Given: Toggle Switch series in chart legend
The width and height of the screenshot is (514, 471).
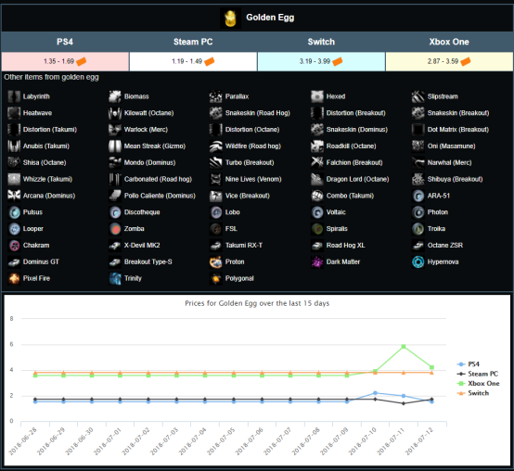Looking at the screenshot, I should 472,393.
